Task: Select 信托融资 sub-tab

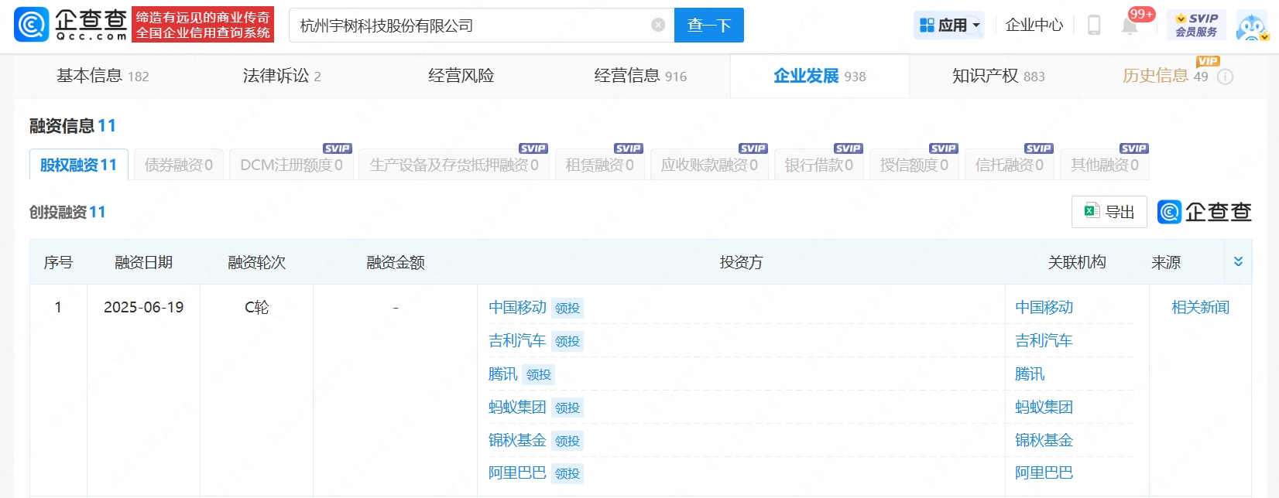Action: click(1010, 165)
